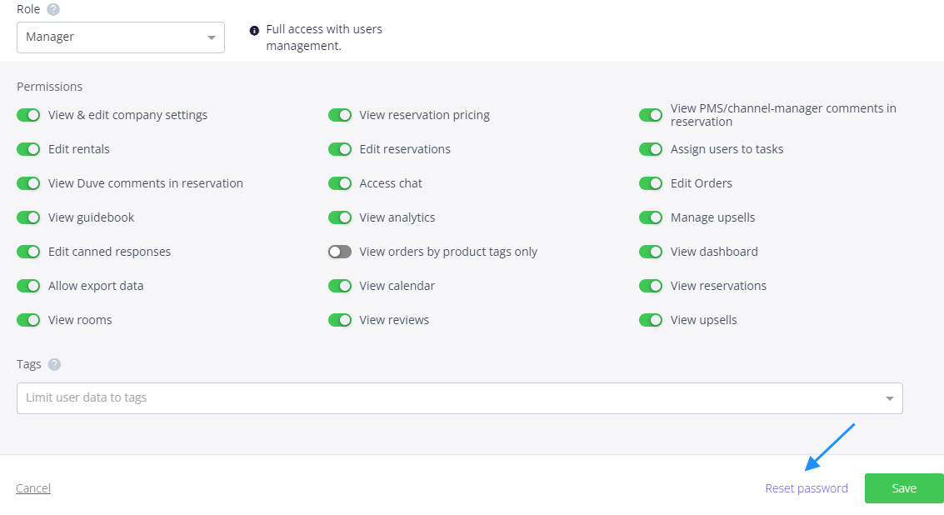Disable View analytics toggle
This screenshot has width=944, height=515.
point(340,217)
